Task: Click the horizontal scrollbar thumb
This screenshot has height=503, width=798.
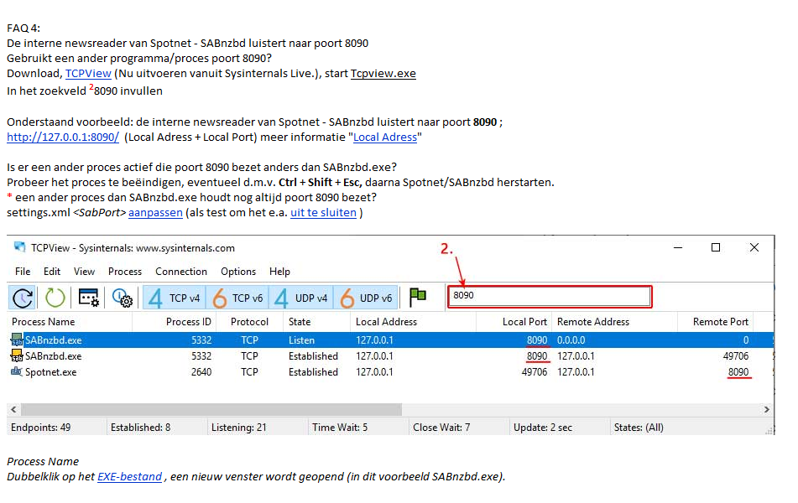Action: tap(211, 409)
